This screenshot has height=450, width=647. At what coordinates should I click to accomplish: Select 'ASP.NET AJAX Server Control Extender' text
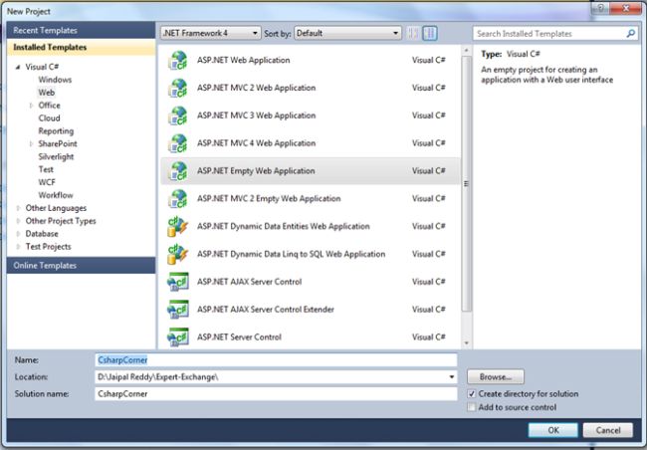tap(266, 310)
